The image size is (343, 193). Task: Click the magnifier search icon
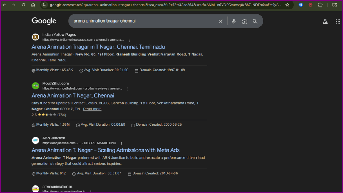(x=255, y=21)
